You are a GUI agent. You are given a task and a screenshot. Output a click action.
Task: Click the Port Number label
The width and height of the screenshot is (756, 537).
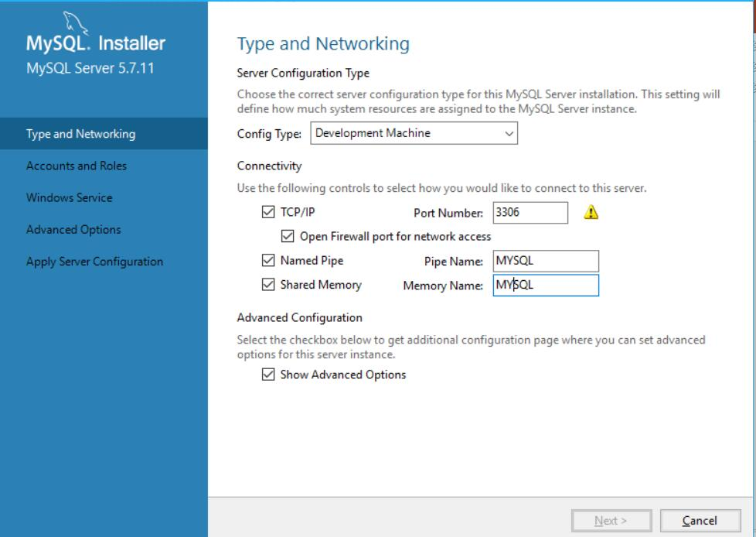click(x=448, y=214)
